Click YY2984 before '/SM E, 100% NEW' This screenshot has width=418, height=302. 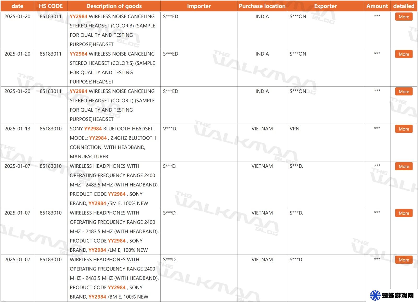97,203
